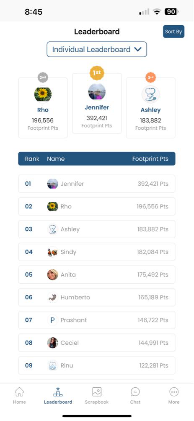Tap the gold 1st place badge
This screenshot has width=194, height=421.
point(97,73)
